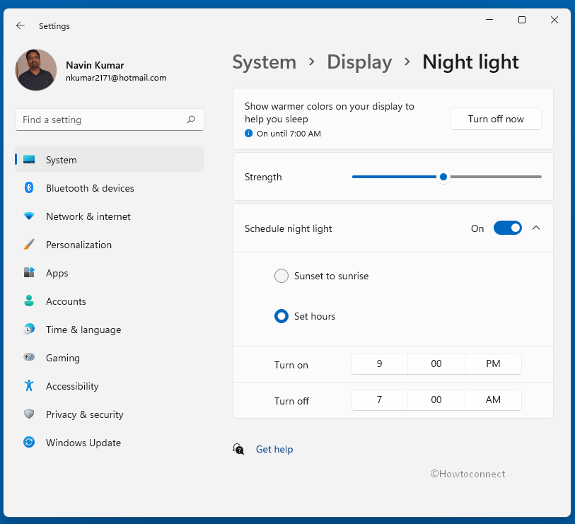The height and width of the screenshot is (524, 575).
Task: Maximize the Settings window
Action: click(522, 19)
